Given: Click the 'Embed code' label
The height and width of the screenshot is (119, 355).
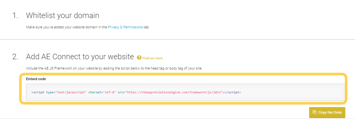Looking at the screenshot, I should (36, 79).
